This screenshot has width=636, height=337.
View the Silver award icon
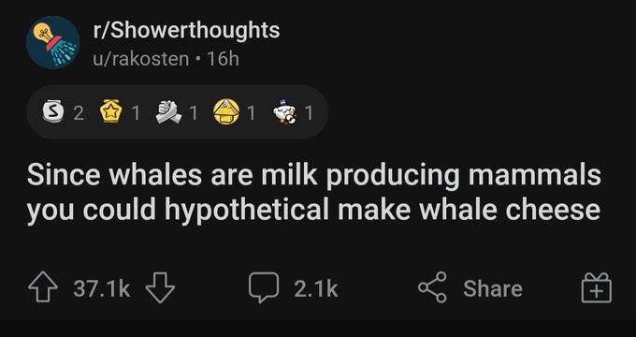pos(53,112)
